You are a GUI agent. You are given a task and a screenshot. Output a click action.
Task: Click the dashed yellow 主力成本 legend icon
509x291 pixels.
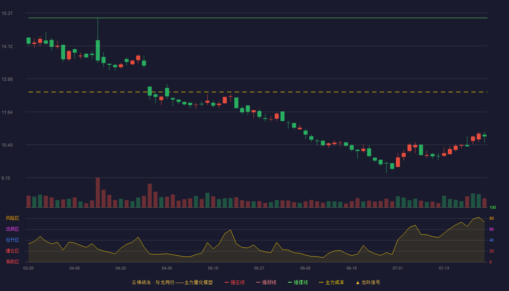tap(321, 282)
